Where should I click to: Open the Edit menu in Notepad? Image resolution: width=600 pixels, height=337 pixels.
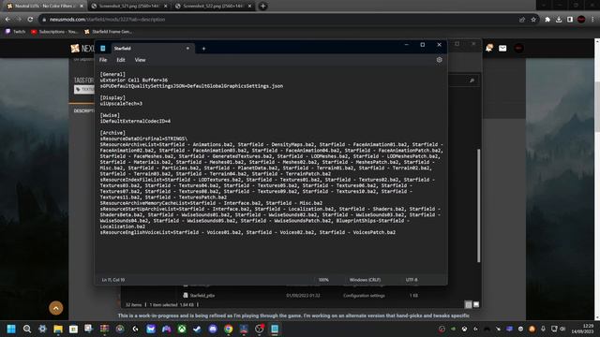121,60
